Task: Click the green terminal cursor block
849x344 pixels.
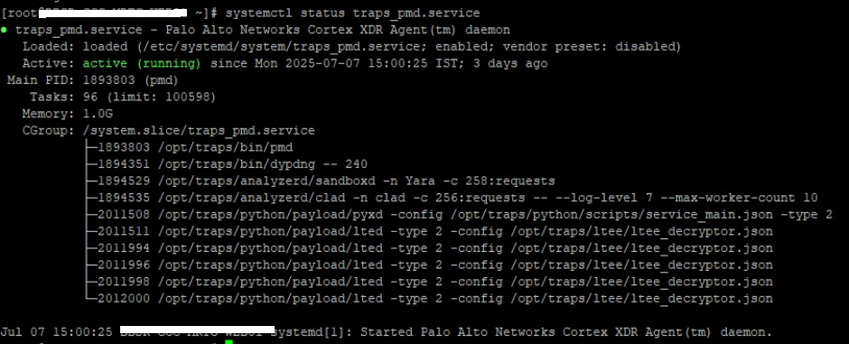Action: [229, 342]
